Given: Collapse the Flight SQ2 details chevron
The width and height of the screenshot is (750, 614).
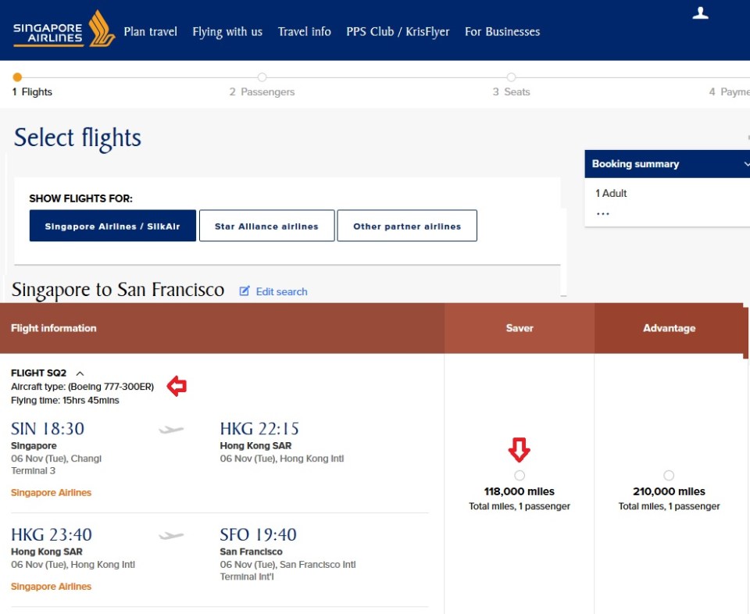Looking at the screenshot, I should pyautogui.click(x=80, y=373).
